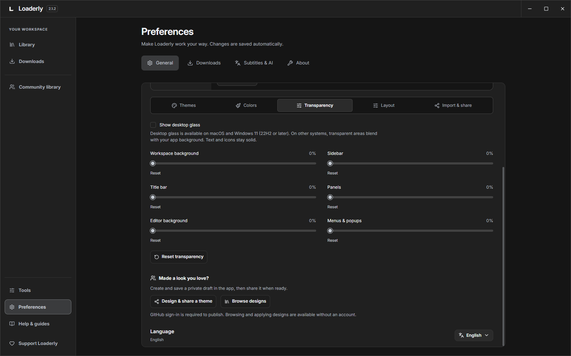Click the download icon on Downloads preferences tab
This screenshot has height=356, width=571.
(x=190, y=63)
